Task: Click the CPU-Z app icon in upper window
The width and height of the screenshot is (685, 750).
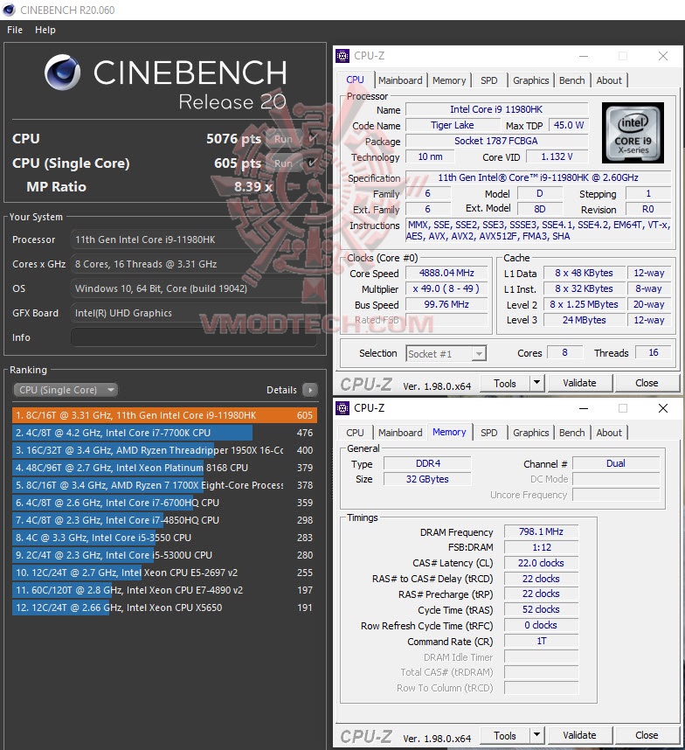Action: pyautogui.click(x=342, y=56)
